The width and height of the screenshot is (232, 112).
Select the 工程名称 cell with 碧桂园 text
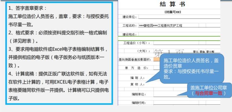click(169, 26)
